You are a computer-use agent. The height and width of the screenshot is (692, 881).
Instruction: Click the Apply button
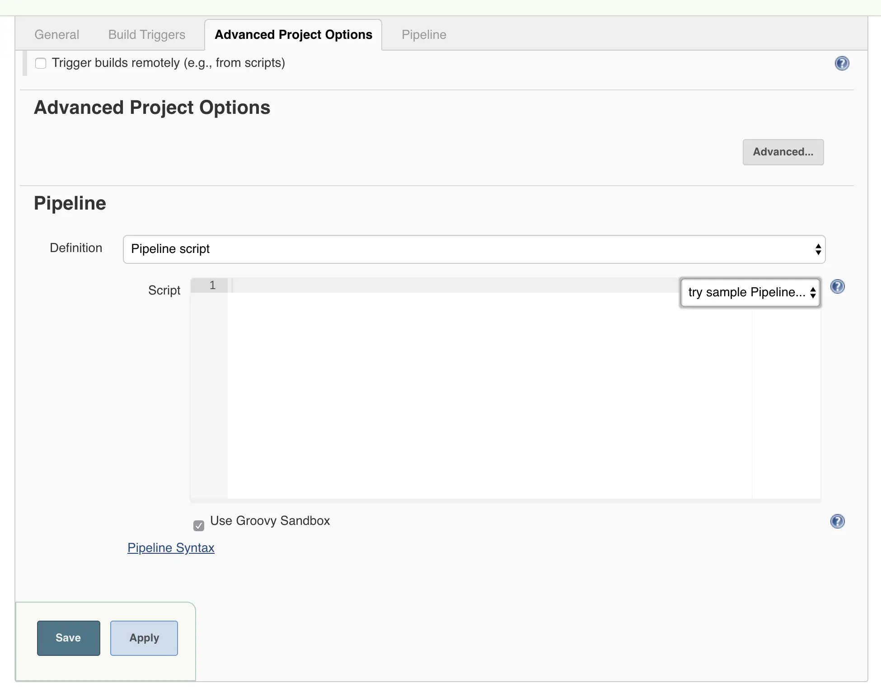(144, 637)
